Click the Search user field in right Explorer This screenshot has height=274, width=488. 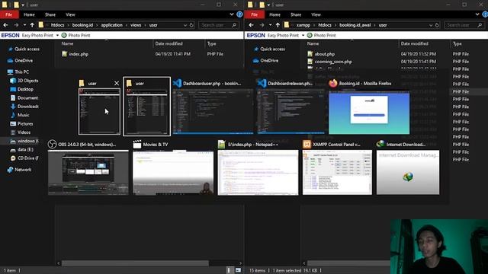click(464, 25)
